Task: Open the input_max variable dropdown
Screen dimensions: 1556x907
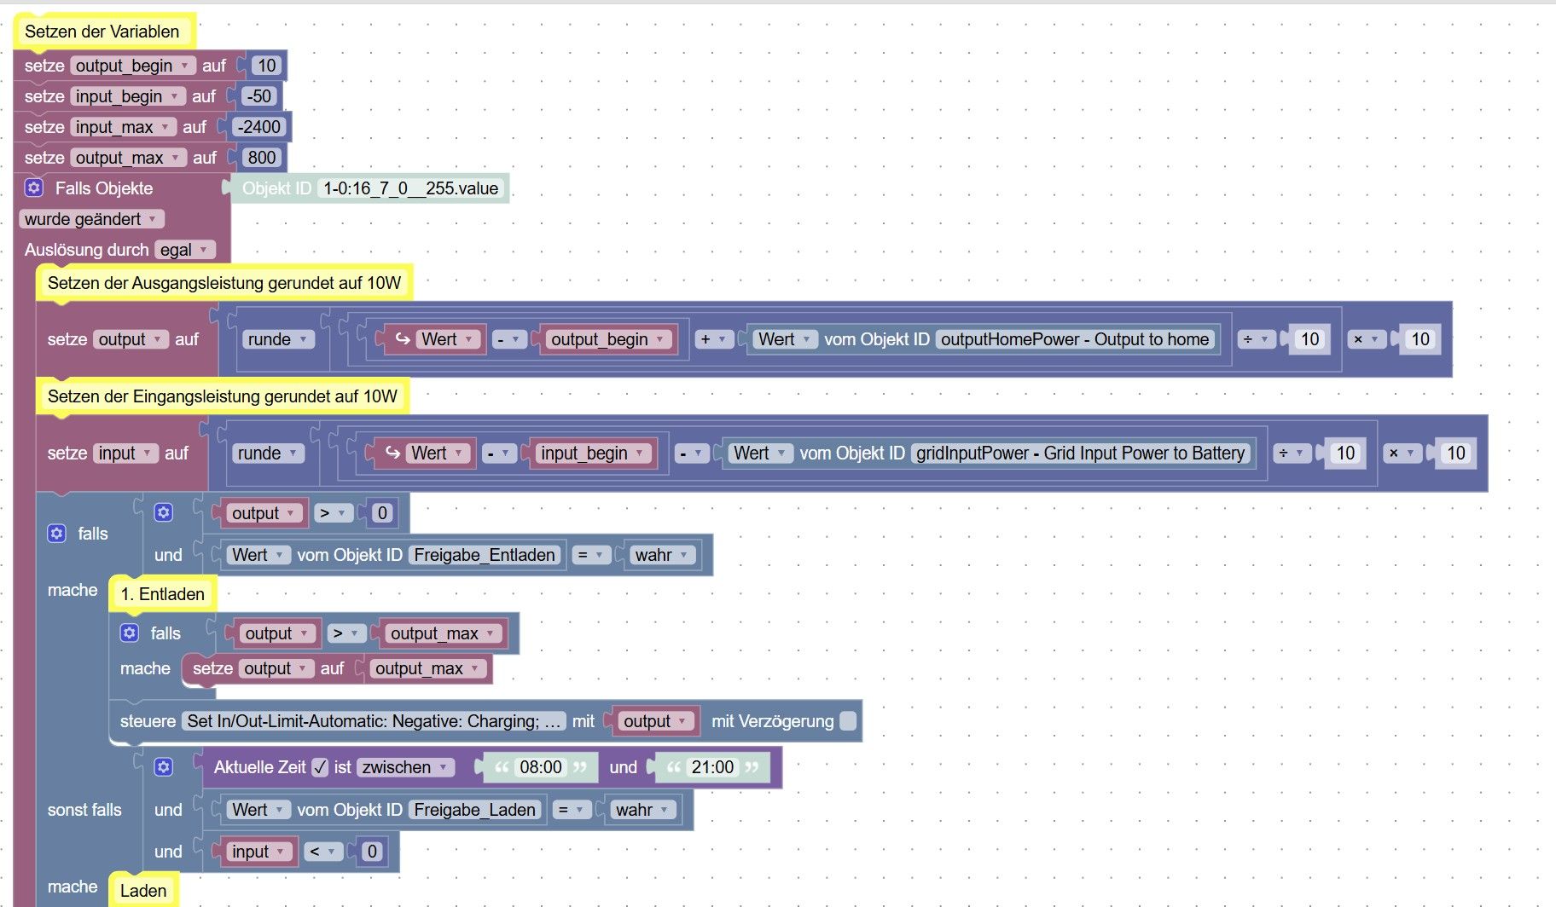Action: (124, 127)
